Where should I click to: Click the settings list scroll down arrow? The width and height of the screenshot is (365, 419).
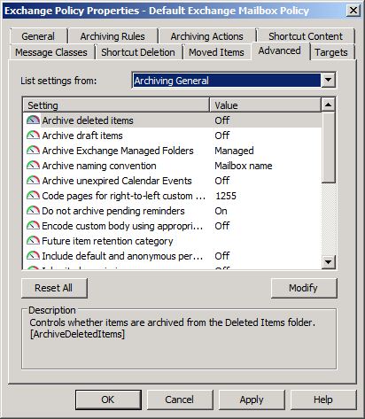(x=329, y=261)
